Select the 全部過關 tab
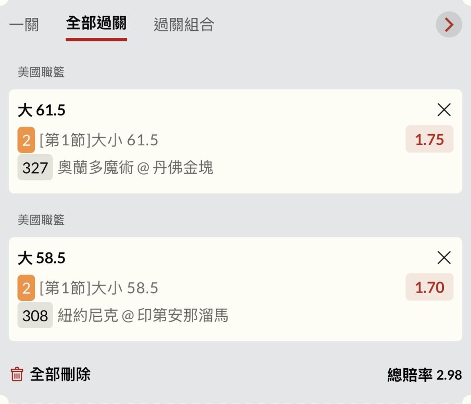 (x=96, y=24)
